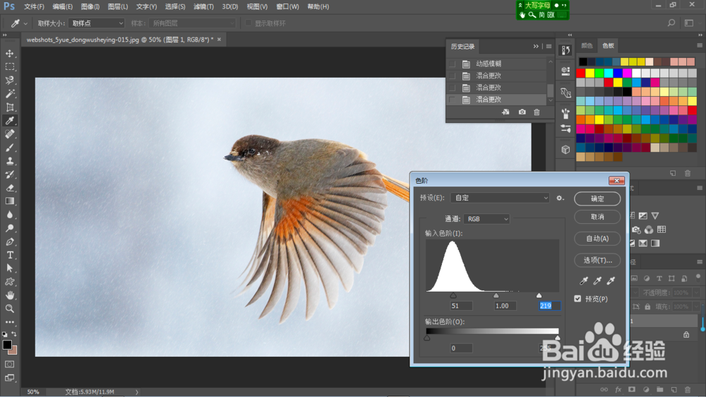Image resolution: width=706 pixels, height=397 pixels.
Task: Switch to the 色板 panel tab
Action: (x=609, y=45)
